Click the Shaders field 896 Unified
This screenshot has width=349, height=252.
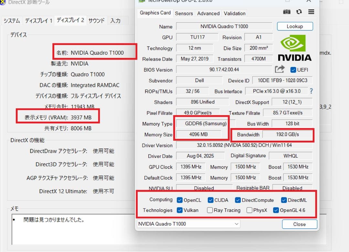pyautogui.click(x=202, y=102)
